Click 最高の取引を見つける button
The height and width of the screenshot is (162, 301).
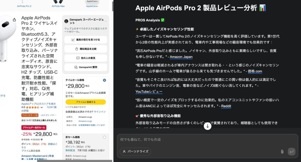(86, 40)
